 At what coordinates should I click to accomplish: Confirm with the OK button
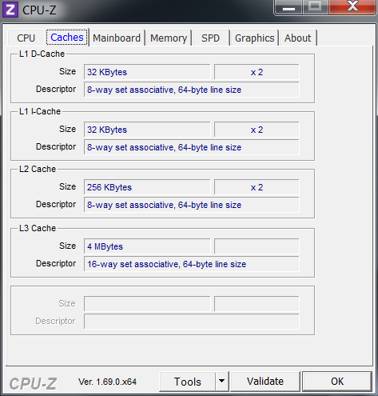coord(337,382)
